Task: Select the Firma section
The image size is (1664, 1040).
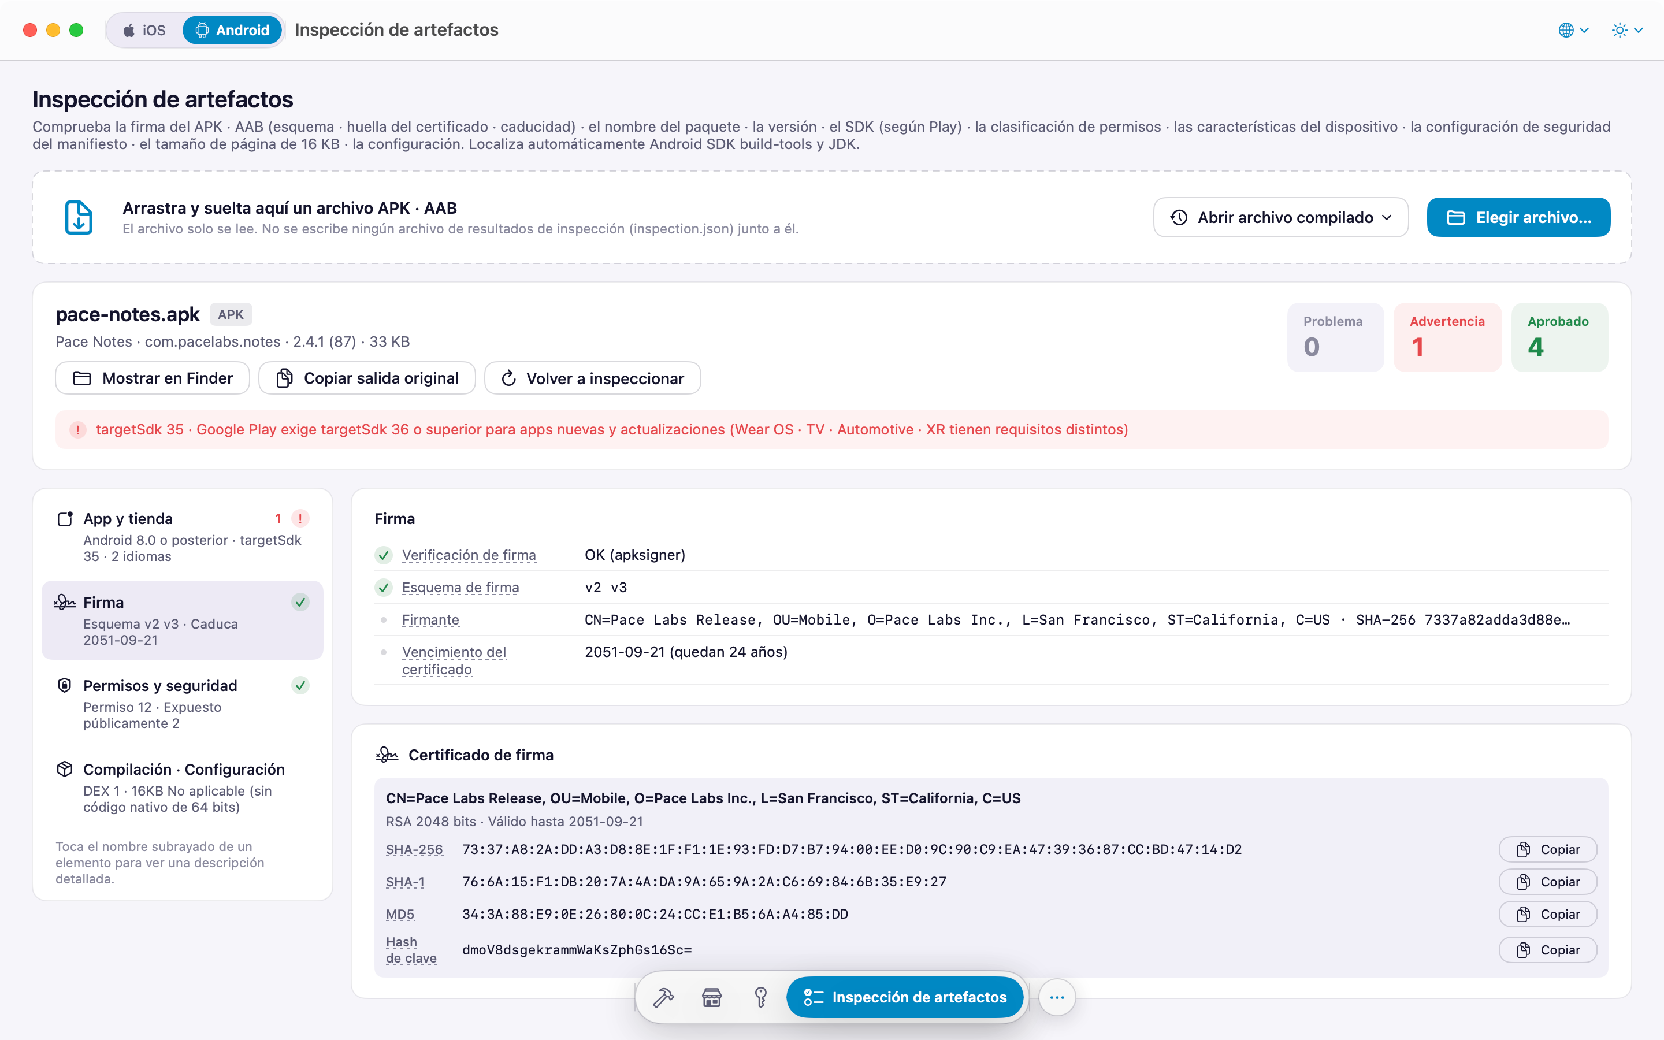Action: [x=182, y=621]
